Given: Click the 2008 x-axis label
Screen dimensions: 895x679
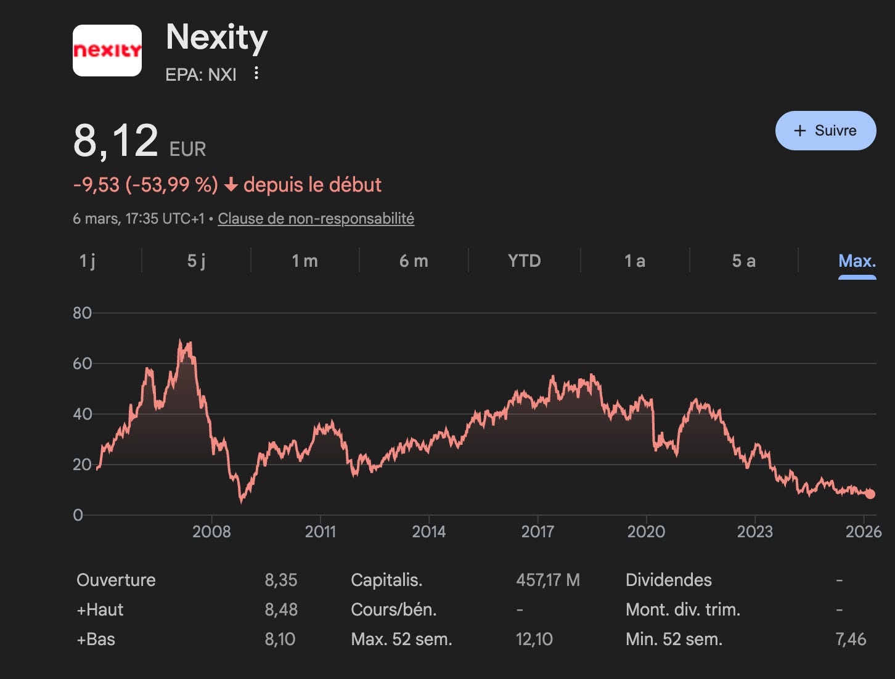Looking at the screenshot, I should tap(211, 532).
